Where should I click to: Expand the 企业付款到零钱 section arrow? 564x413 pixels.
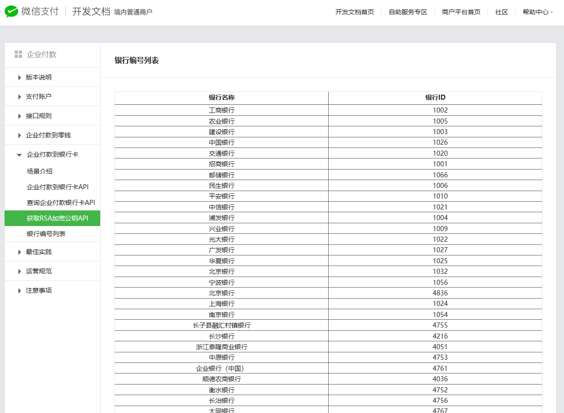(x=20, y=136)
